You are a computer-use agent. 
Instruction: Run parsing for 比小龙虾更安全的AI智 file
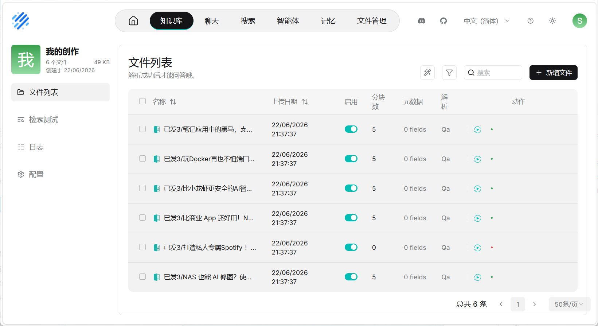click(x=478, y=189)
